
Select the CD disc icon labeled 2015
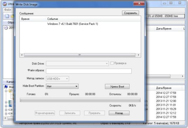(6, 28)
